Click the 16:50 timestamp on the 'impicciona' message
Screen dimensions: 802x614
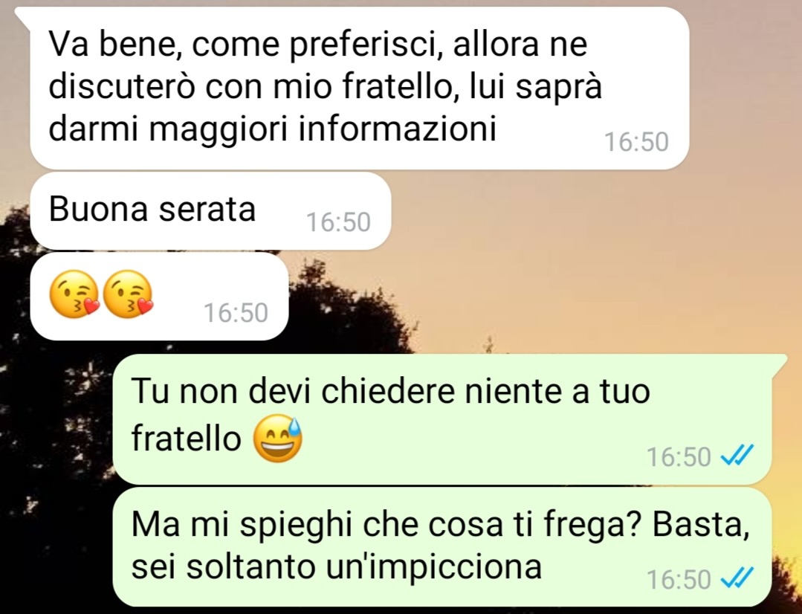pyautogui.click(x=679, y=580)
